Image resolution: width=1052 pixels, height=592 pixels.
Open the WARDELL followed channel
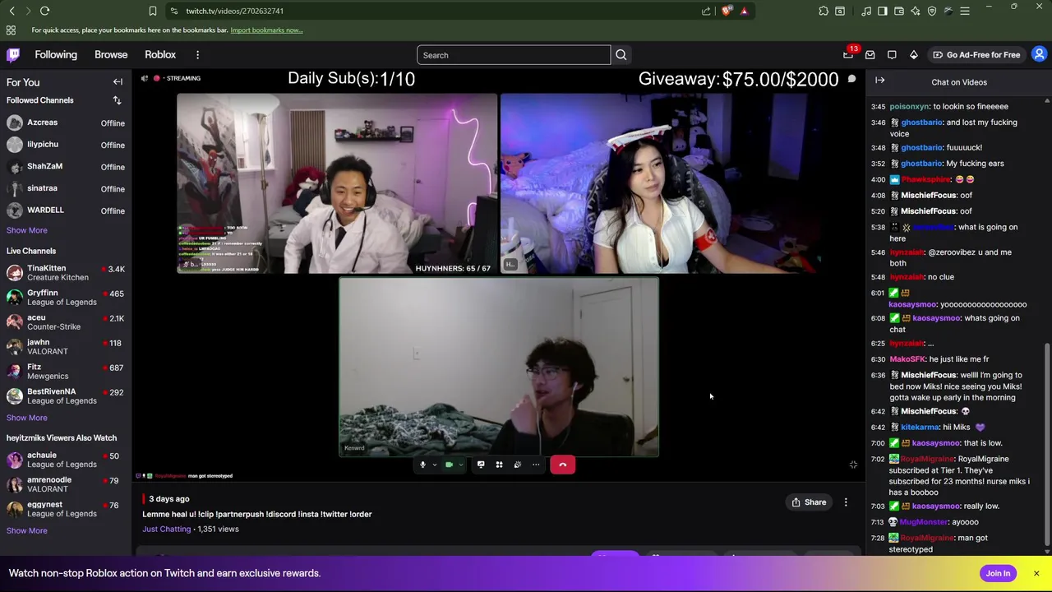66,210
